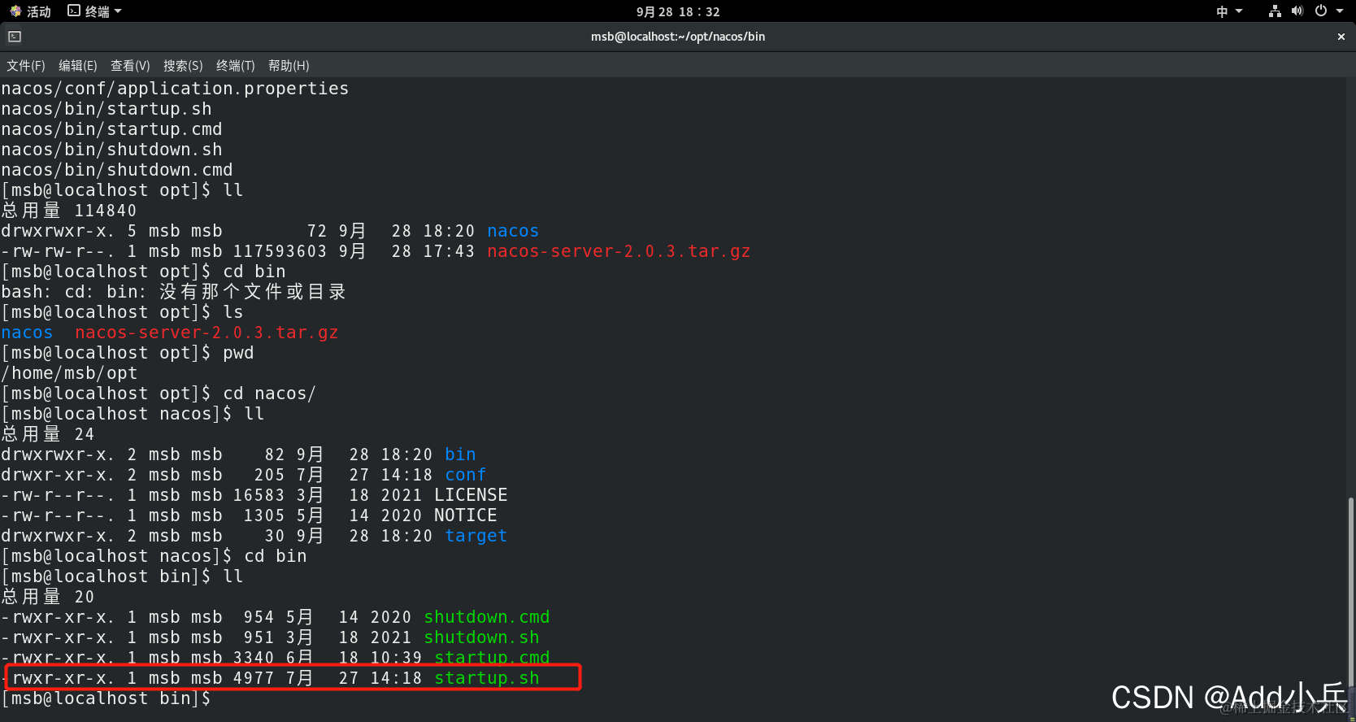Image resolution: width=1356 pixels, height=722 pixels.
Task: Open the 终端(T) menu
Action: point(236,66)
